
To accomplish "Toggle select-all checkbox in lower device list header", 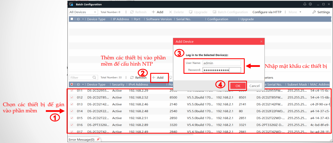I will point(72,84).
